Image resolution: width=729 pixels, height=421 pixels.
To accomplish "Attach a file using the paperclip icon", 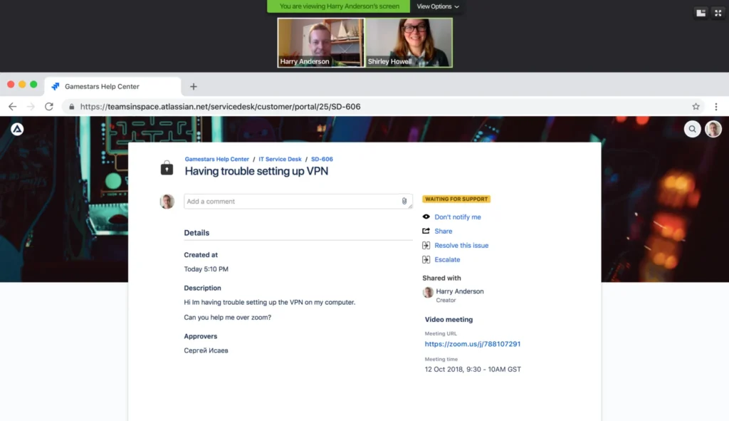I will [404, 201].
